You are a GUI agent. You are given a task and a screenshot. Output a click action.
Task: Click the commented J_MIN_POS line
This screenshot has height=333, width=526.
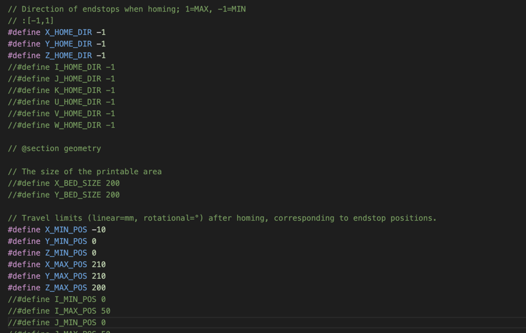coord(57,323)
